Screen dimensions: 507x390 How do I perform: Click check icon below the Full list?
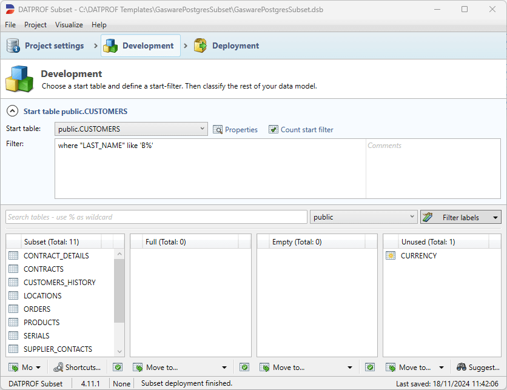coord(118,368)
